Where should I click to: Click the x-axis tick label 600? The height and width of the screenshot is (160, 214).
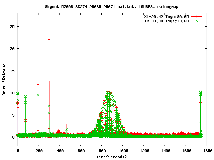(81, 151)
